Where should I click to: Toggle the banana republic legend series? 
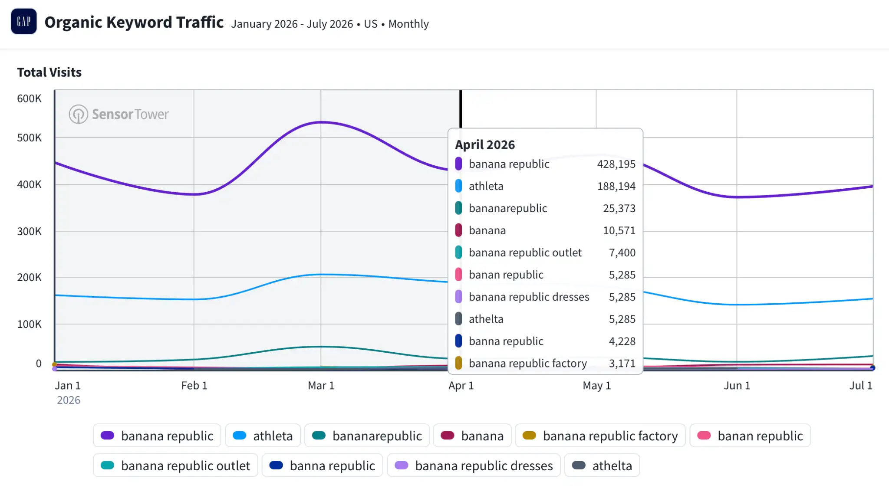point(157,436)
